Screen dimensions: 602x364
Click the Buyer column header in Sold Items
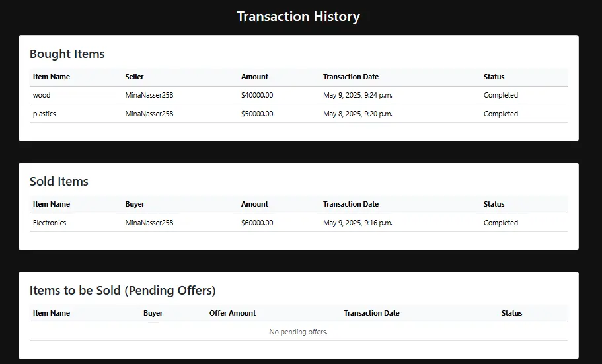click(x=135, y=204)
